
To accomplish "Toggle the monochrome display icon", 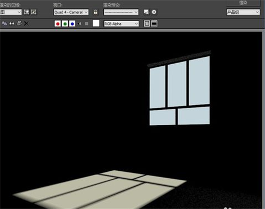I will point(86,23).
